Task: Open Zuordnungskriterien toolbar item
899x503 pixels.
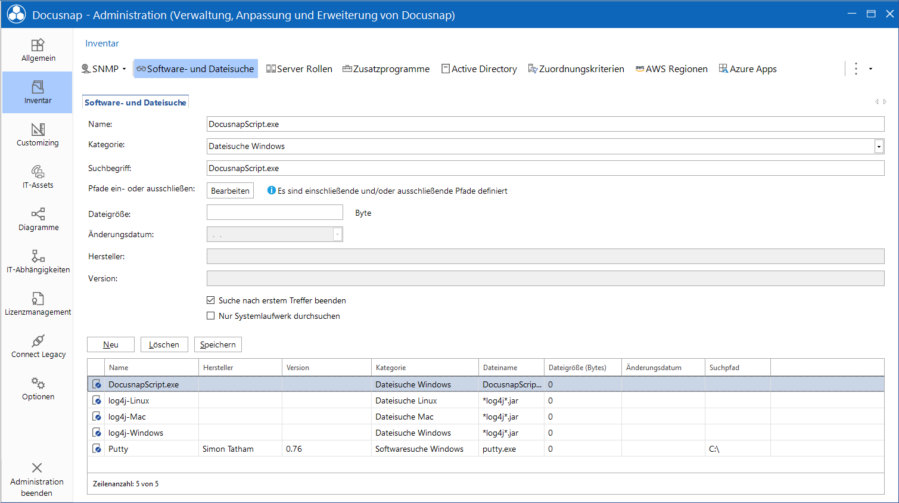Action: click(576, 69)
